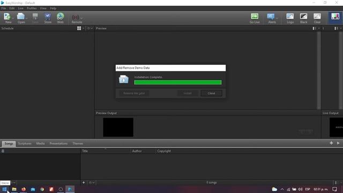Switch to the Presentations tab

pyautogui.click(x=58, y=144)
